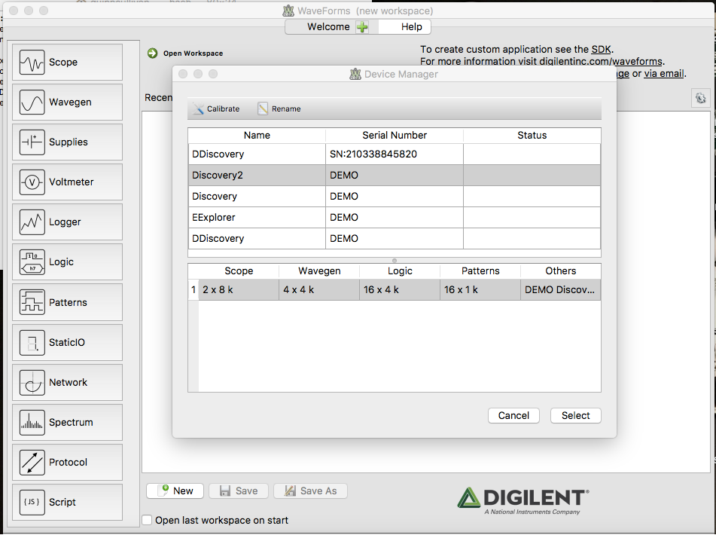The height and width of the screenshot is (535, 716).
Task: Switch to the Welcome tab
Action: coord(328,27)
